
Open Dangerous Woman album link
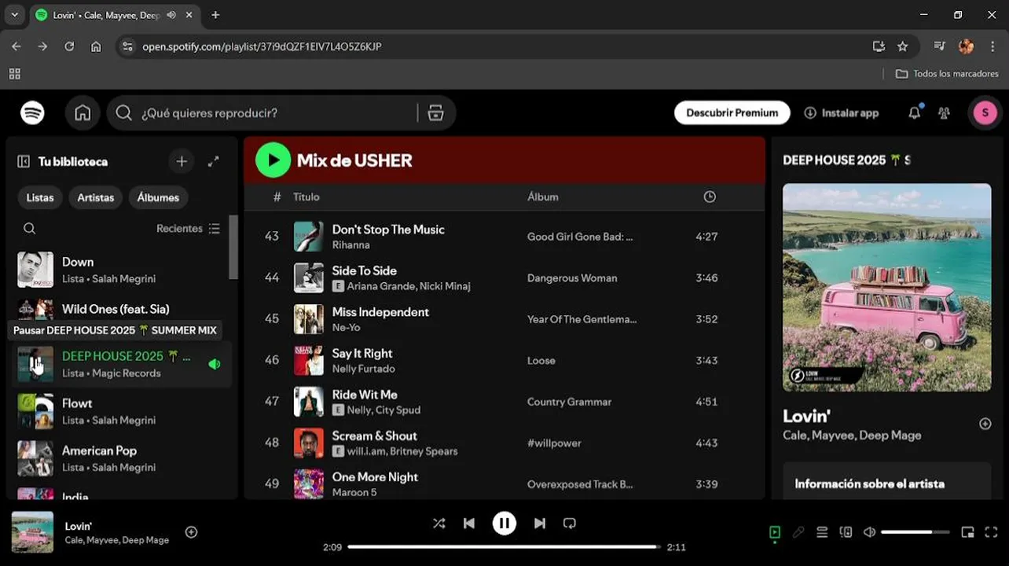point(572,278)
